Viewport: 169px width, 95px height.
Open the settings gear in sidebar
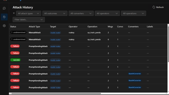click(4, 26)
